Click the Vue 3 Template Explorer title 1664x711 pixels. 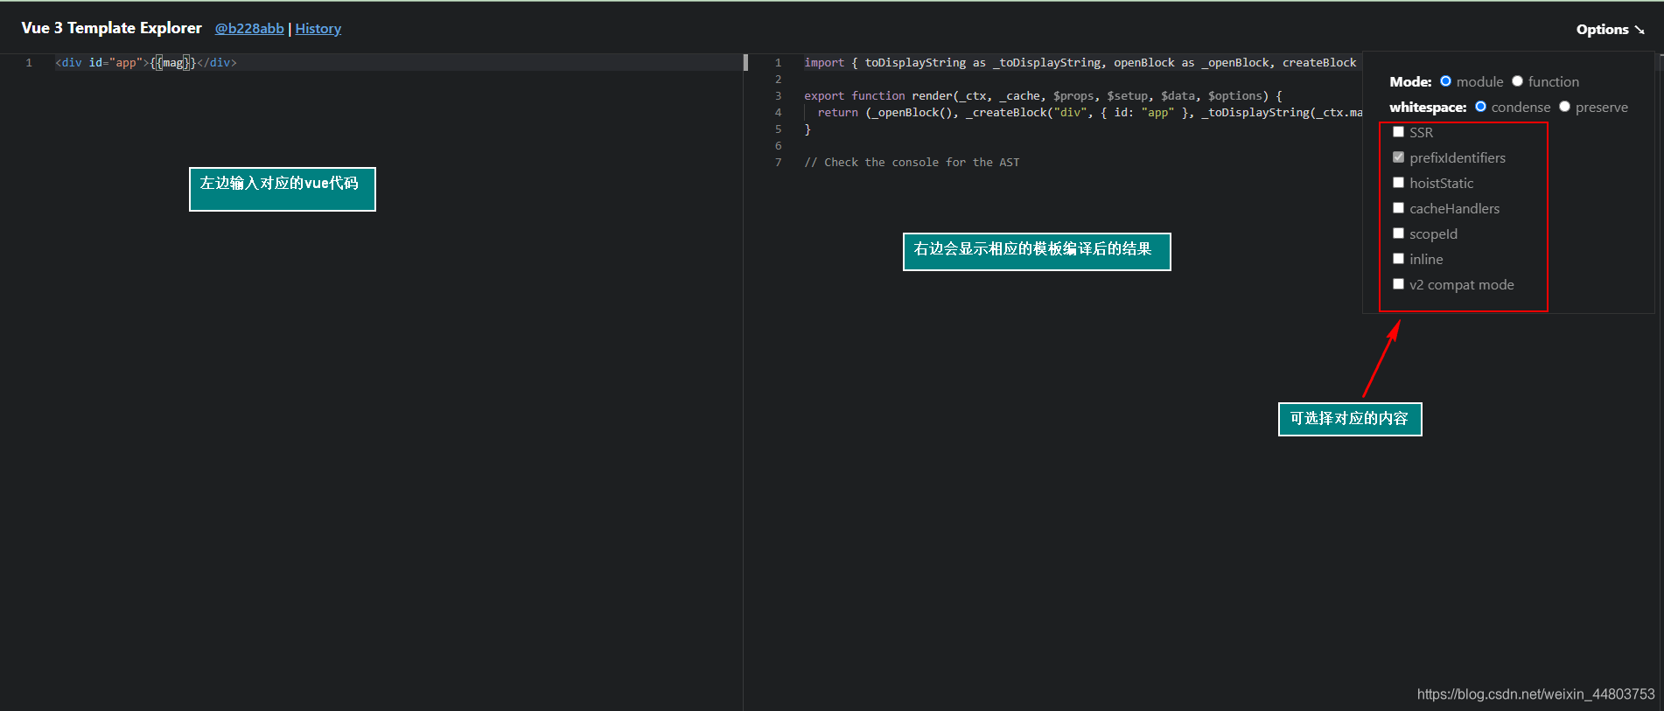[112, 28]
